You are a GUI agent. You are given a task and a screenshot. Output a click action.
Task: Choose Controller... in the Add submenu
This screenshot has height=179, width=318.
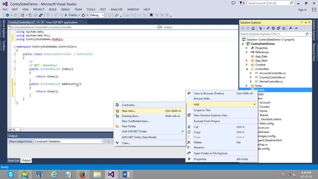[150, 105]
